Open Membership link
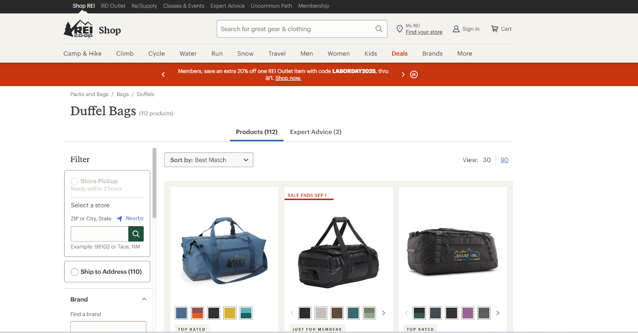The height and width of the screenshot is (333, 638). (x=313, y=6)
